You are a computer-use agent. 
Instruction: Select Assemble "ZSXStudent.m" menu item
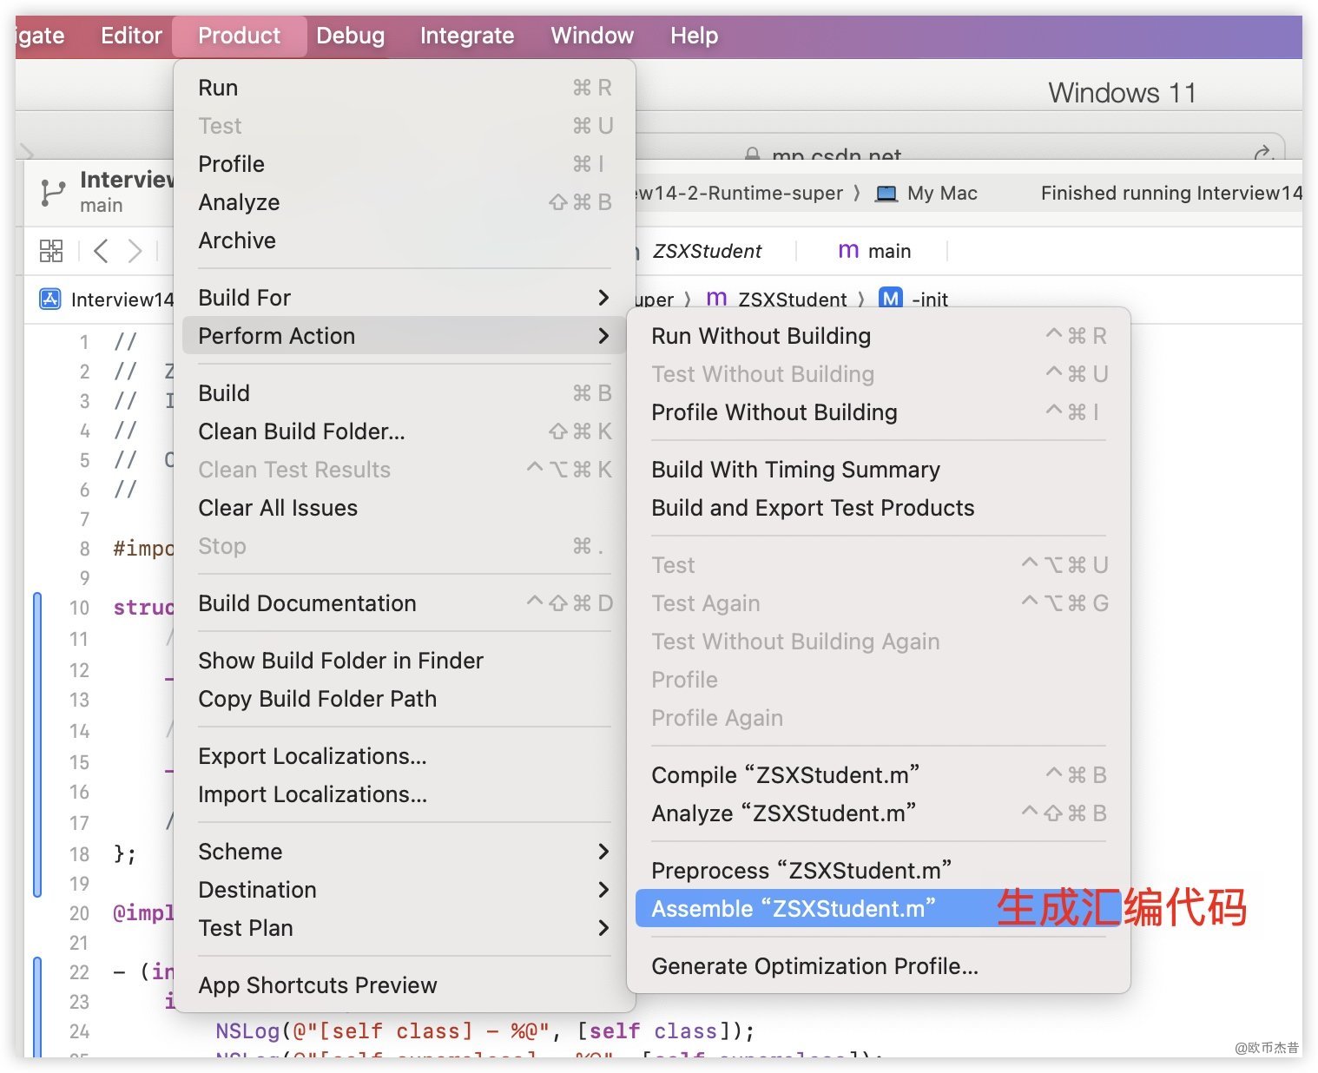(793, 909)
